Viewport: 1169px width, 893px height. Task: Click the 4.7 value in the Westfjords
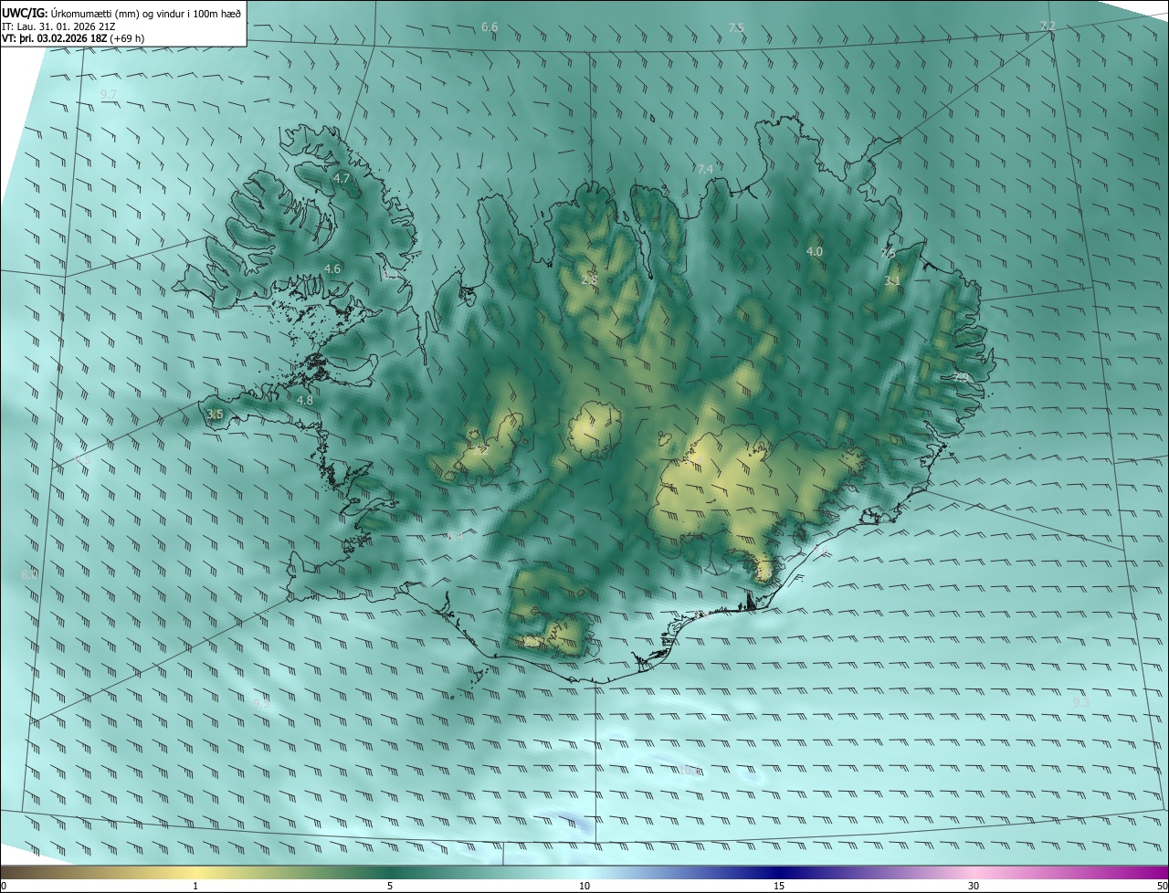[342, 178]
